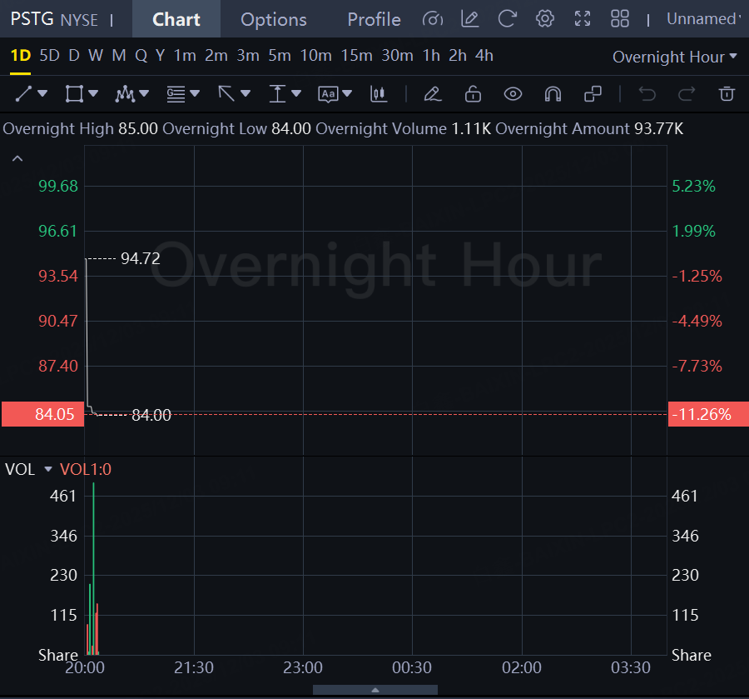The height and width of the screenshot is (699, 749).
Task: Select the measure range tool
Action: point(277,93)
